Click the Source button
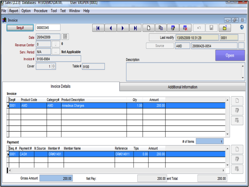Screen dimensions: 249x187 (x=160, y=46)
